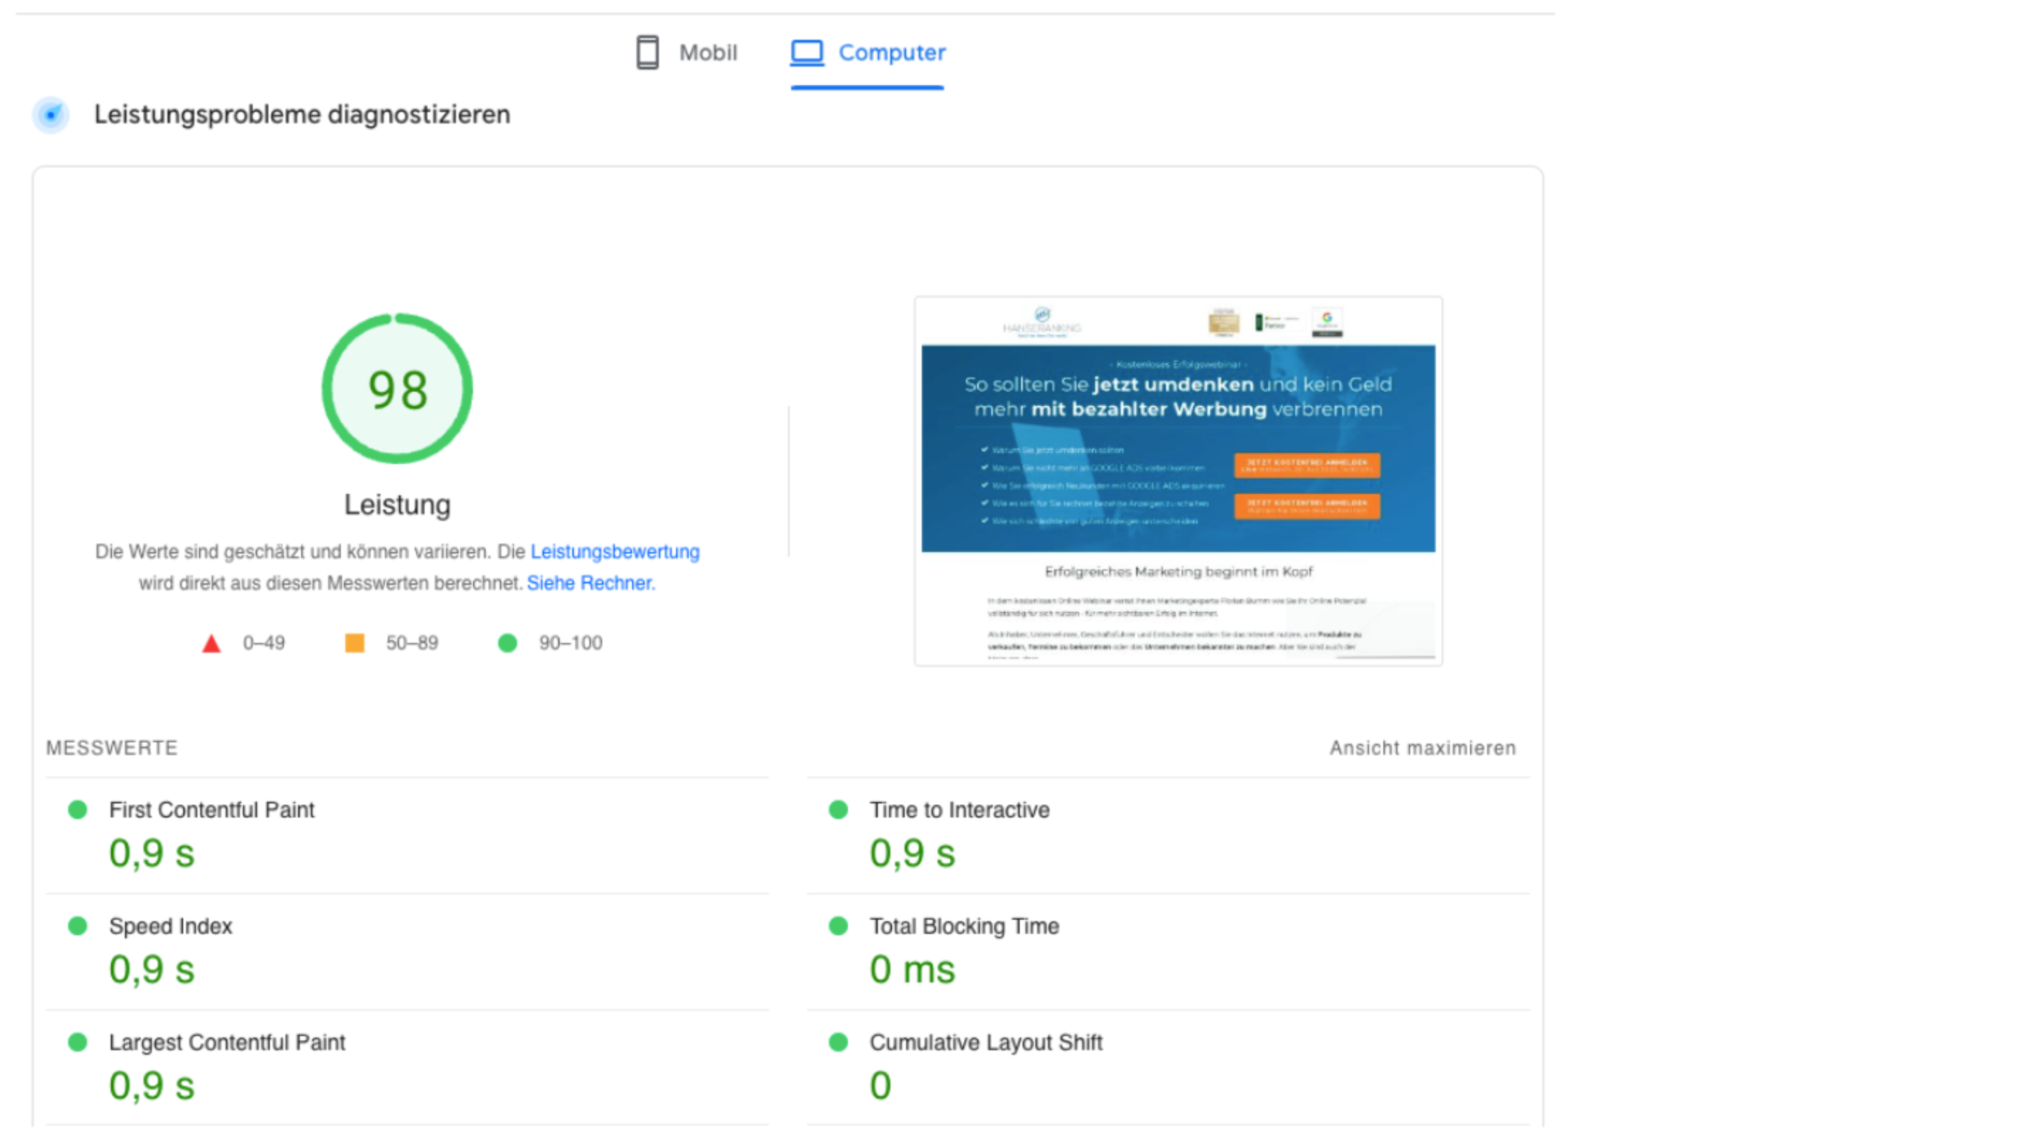Click the red triangle 0–49 legend icon
This screenshot has width=2035, height=1144.
(211, 643)
